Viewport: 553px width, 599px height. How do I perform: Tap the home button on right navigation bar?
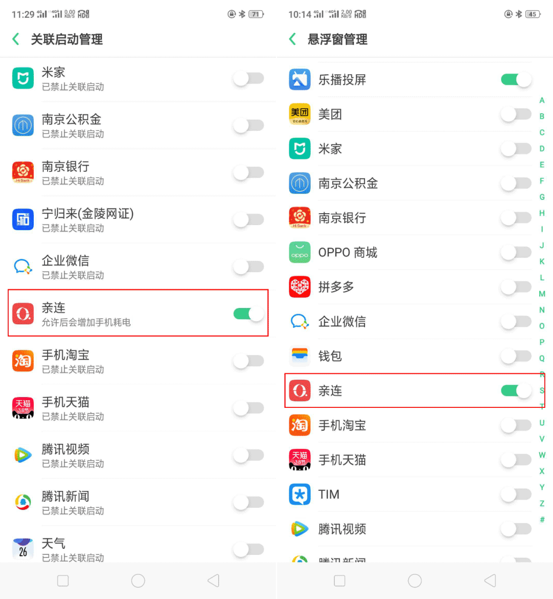tap(414, 581)
